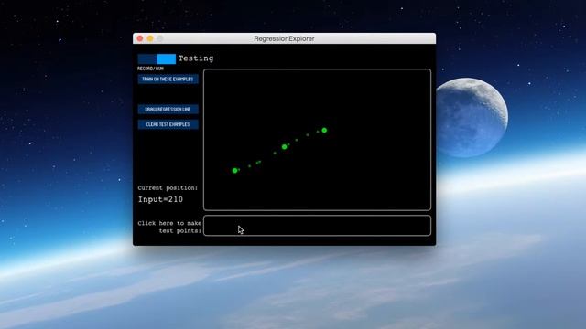
Task: Click in the test points input strip
Action: 317,226
